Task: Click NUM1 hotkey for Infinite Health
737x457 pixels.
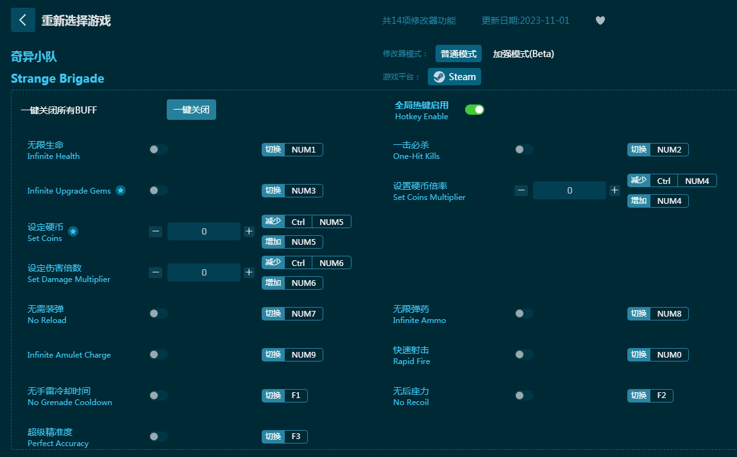Action: tap(292, 149)
